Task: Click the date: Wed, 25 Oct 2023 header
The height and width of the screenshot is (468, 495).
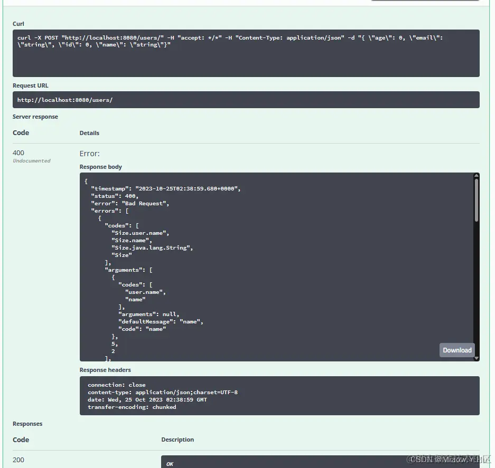Action: click(147, 399)
